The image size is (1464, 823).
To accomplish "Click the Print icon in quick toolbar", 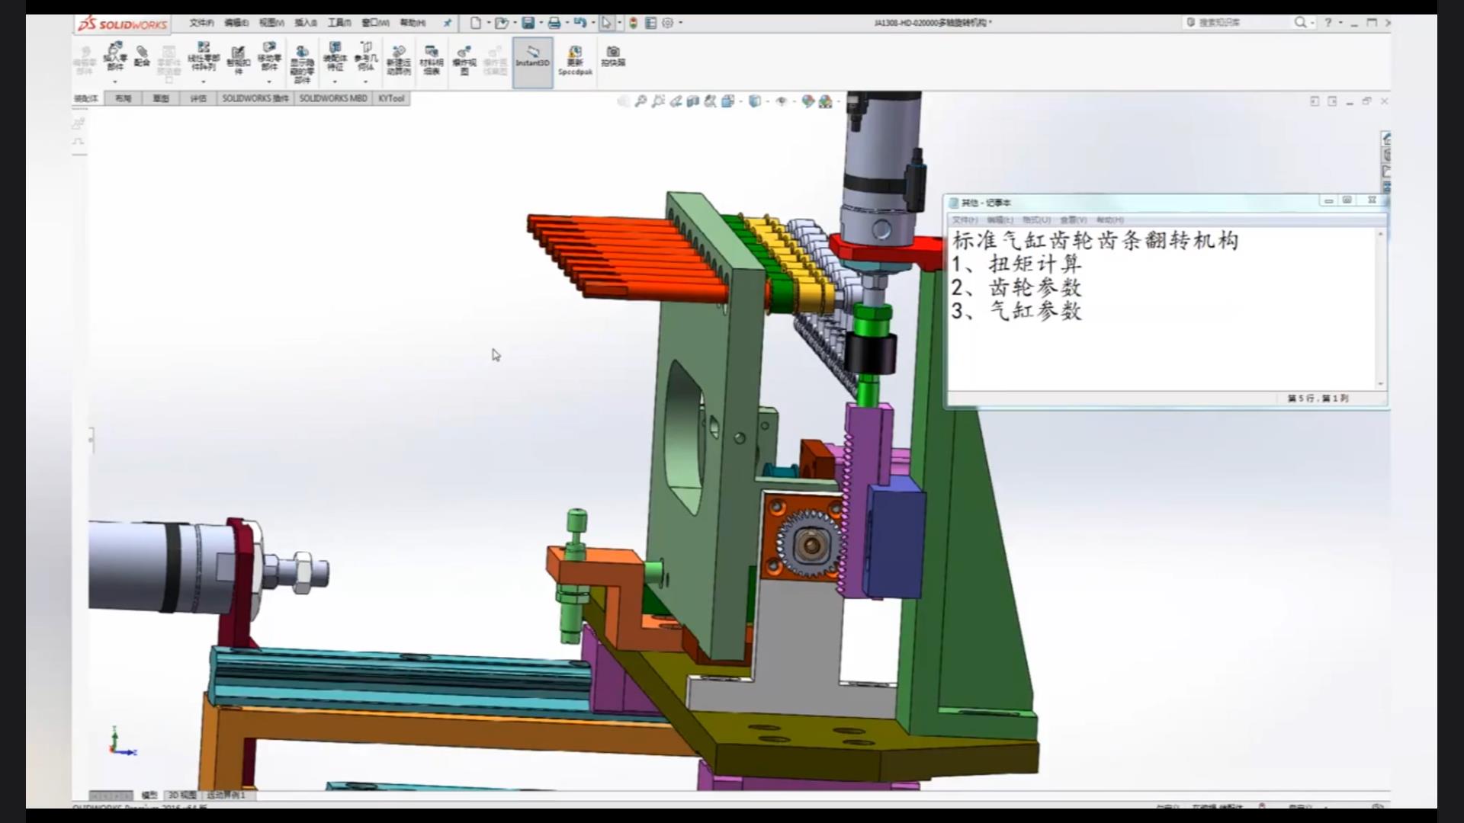I will coord(554,23).
